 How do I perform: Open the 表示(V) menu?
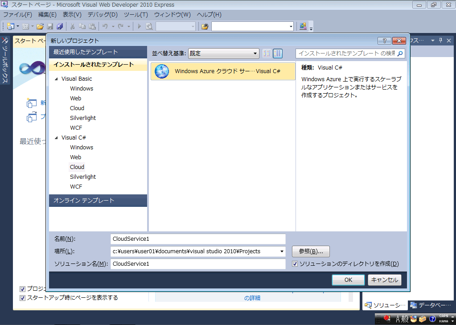point(72,15)
